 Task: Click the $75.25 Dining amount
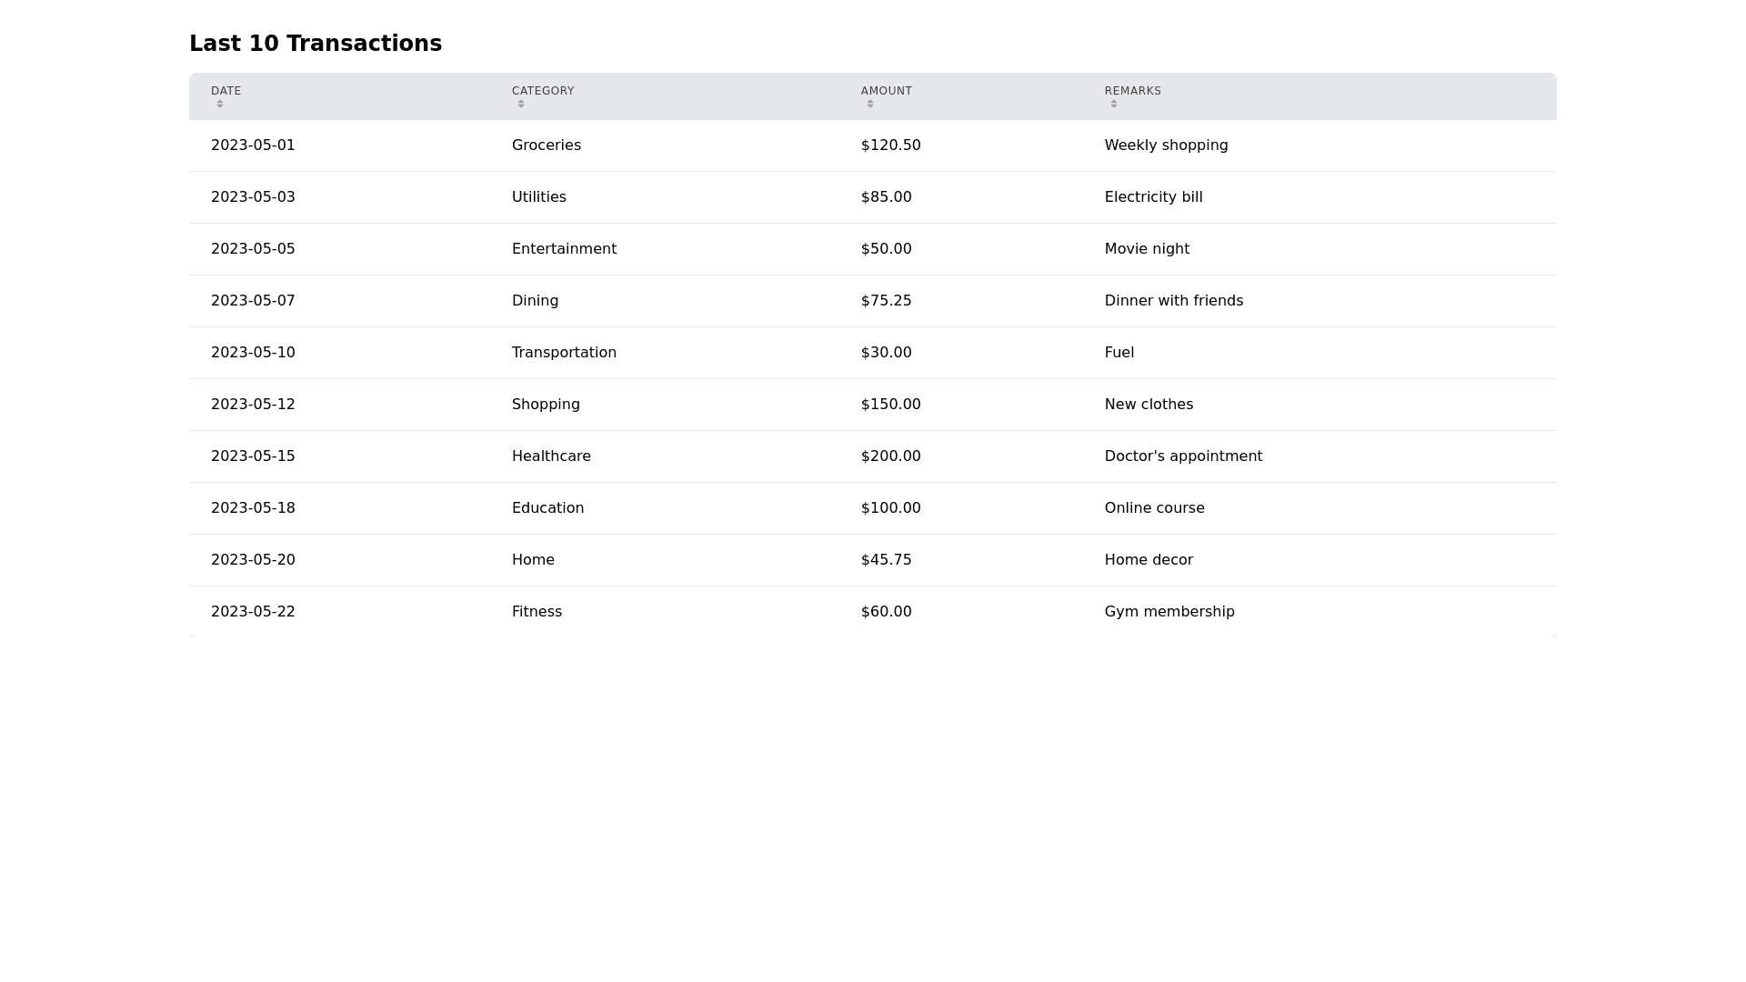coord(886,301)
